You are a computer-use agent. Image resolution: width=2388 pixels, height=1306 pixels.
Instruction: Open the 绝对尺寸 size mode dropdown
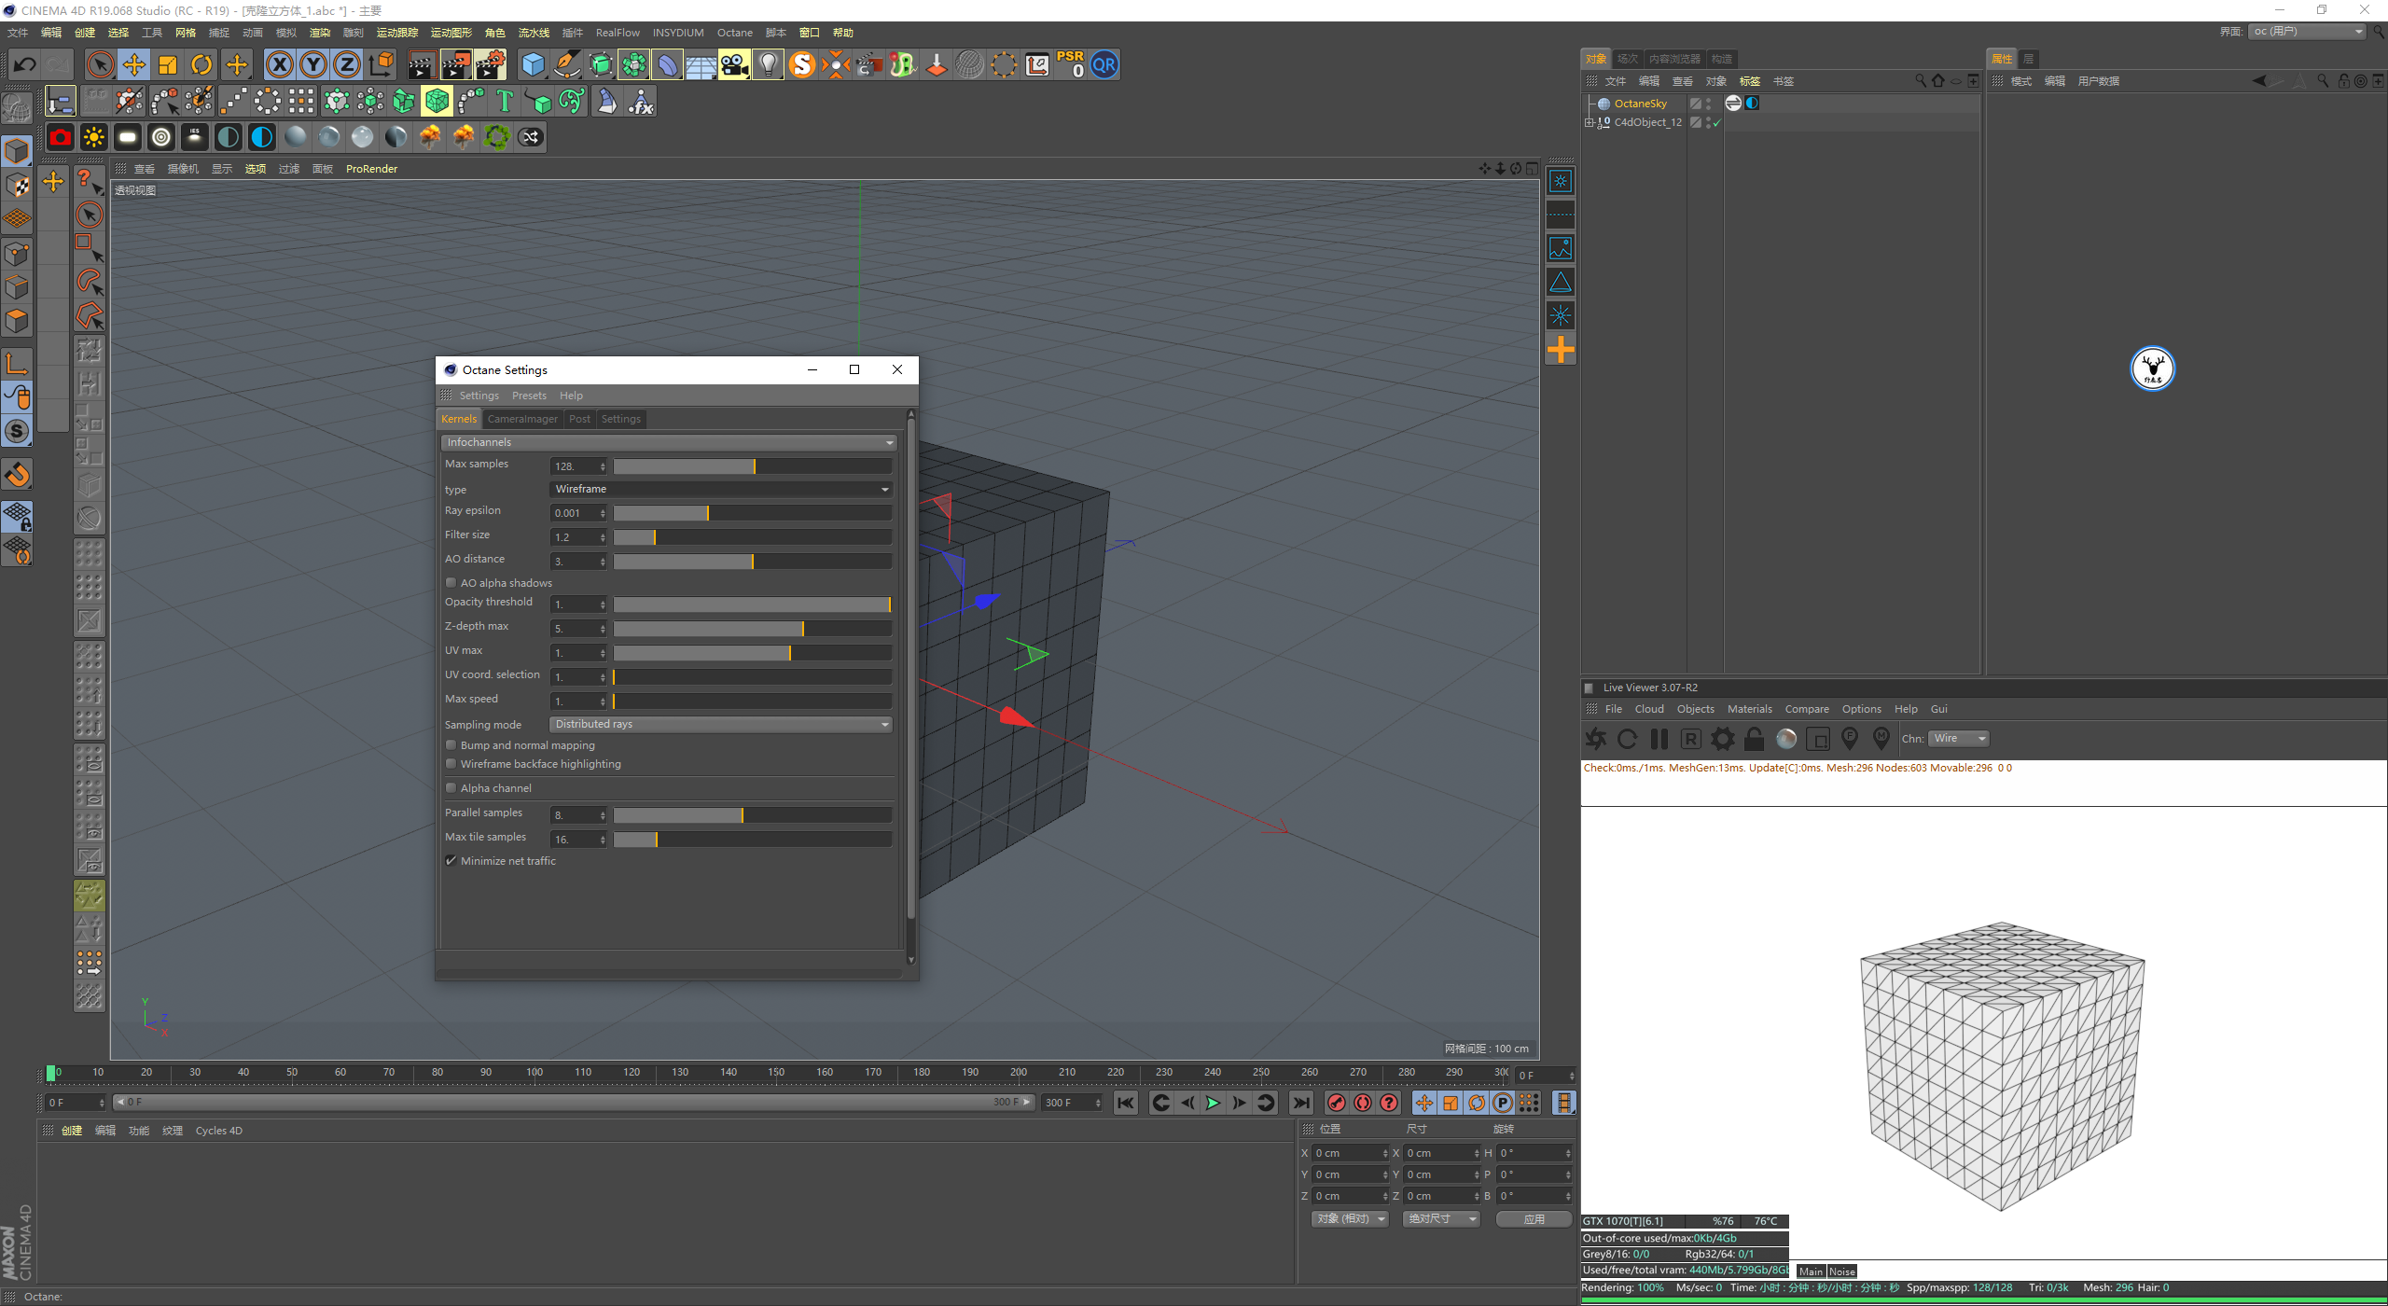point(1441,1219)
